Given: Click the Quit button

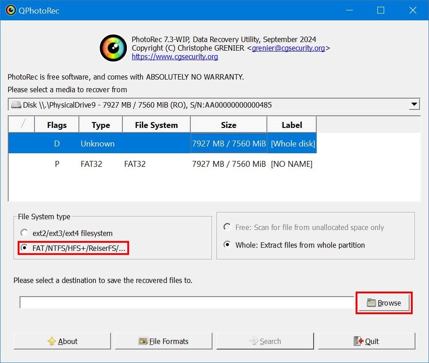Looking at the screenshot, I should (x=366, y=341).
